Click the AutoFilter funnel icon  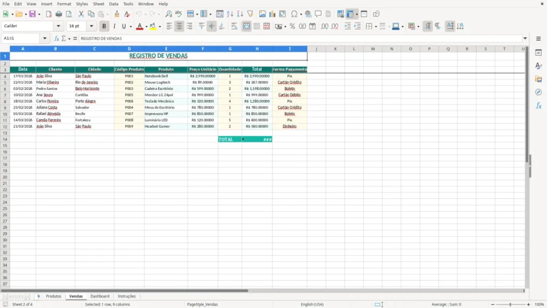(250, 14)
